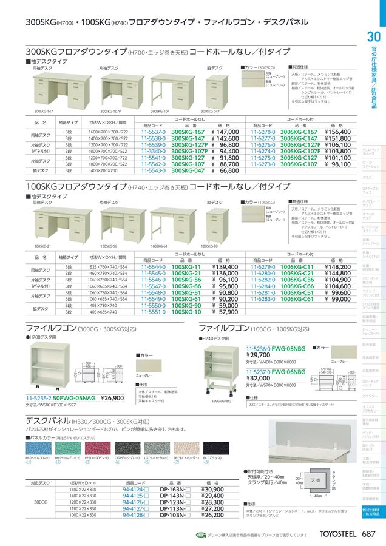Select the RP rose pink panel color swatch
Viewport: 386px width, 546px height.
[x=98, y=448]
